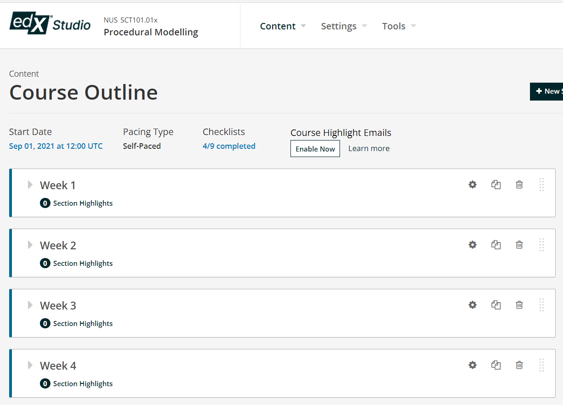
Task: Open the Settings dropdown menu
Action: (x=344, y=26)
